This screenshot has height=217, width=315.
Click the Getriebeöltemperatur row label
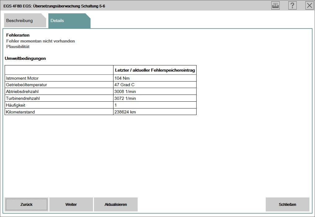(26, 85)
